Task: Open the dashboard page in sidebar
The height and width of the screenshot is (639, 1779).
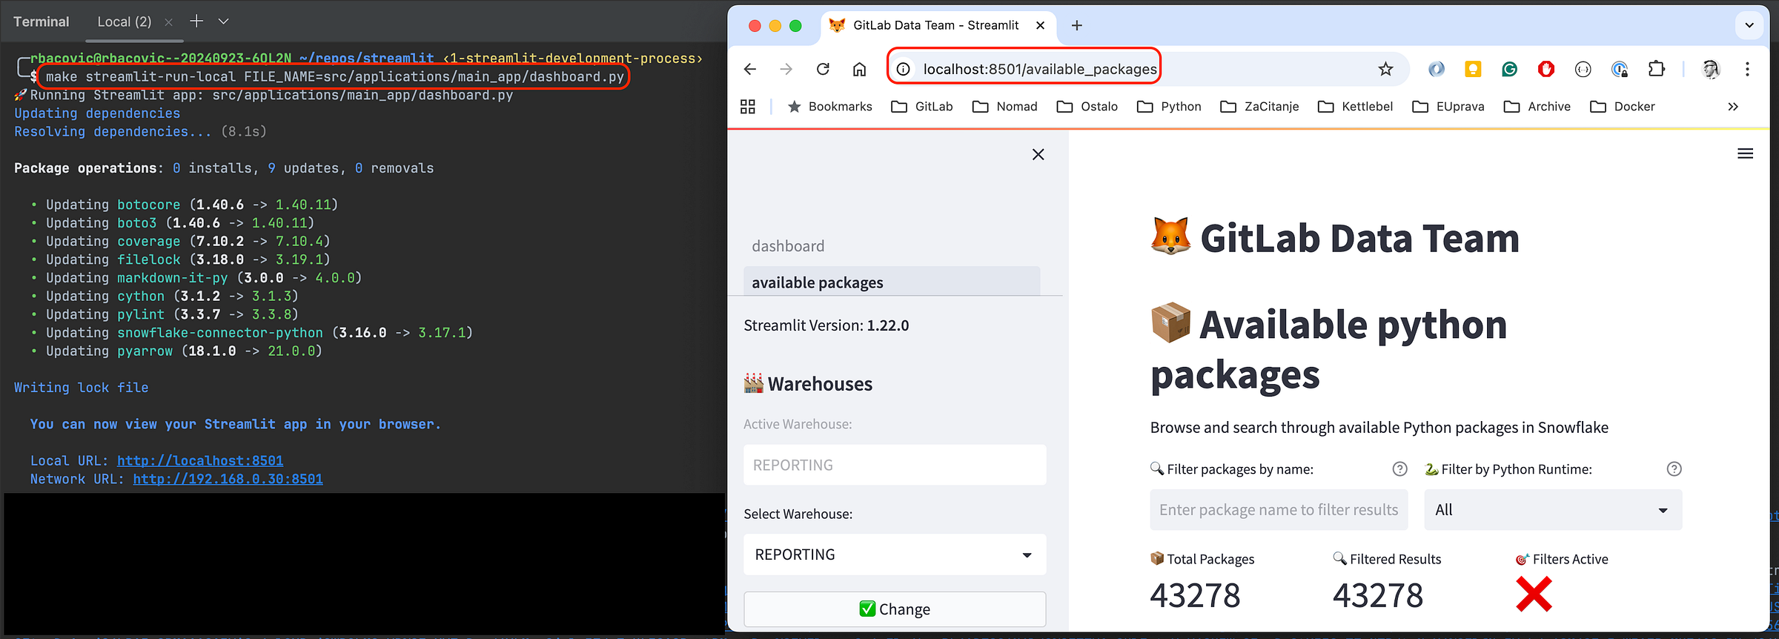Action: point(788,246)
